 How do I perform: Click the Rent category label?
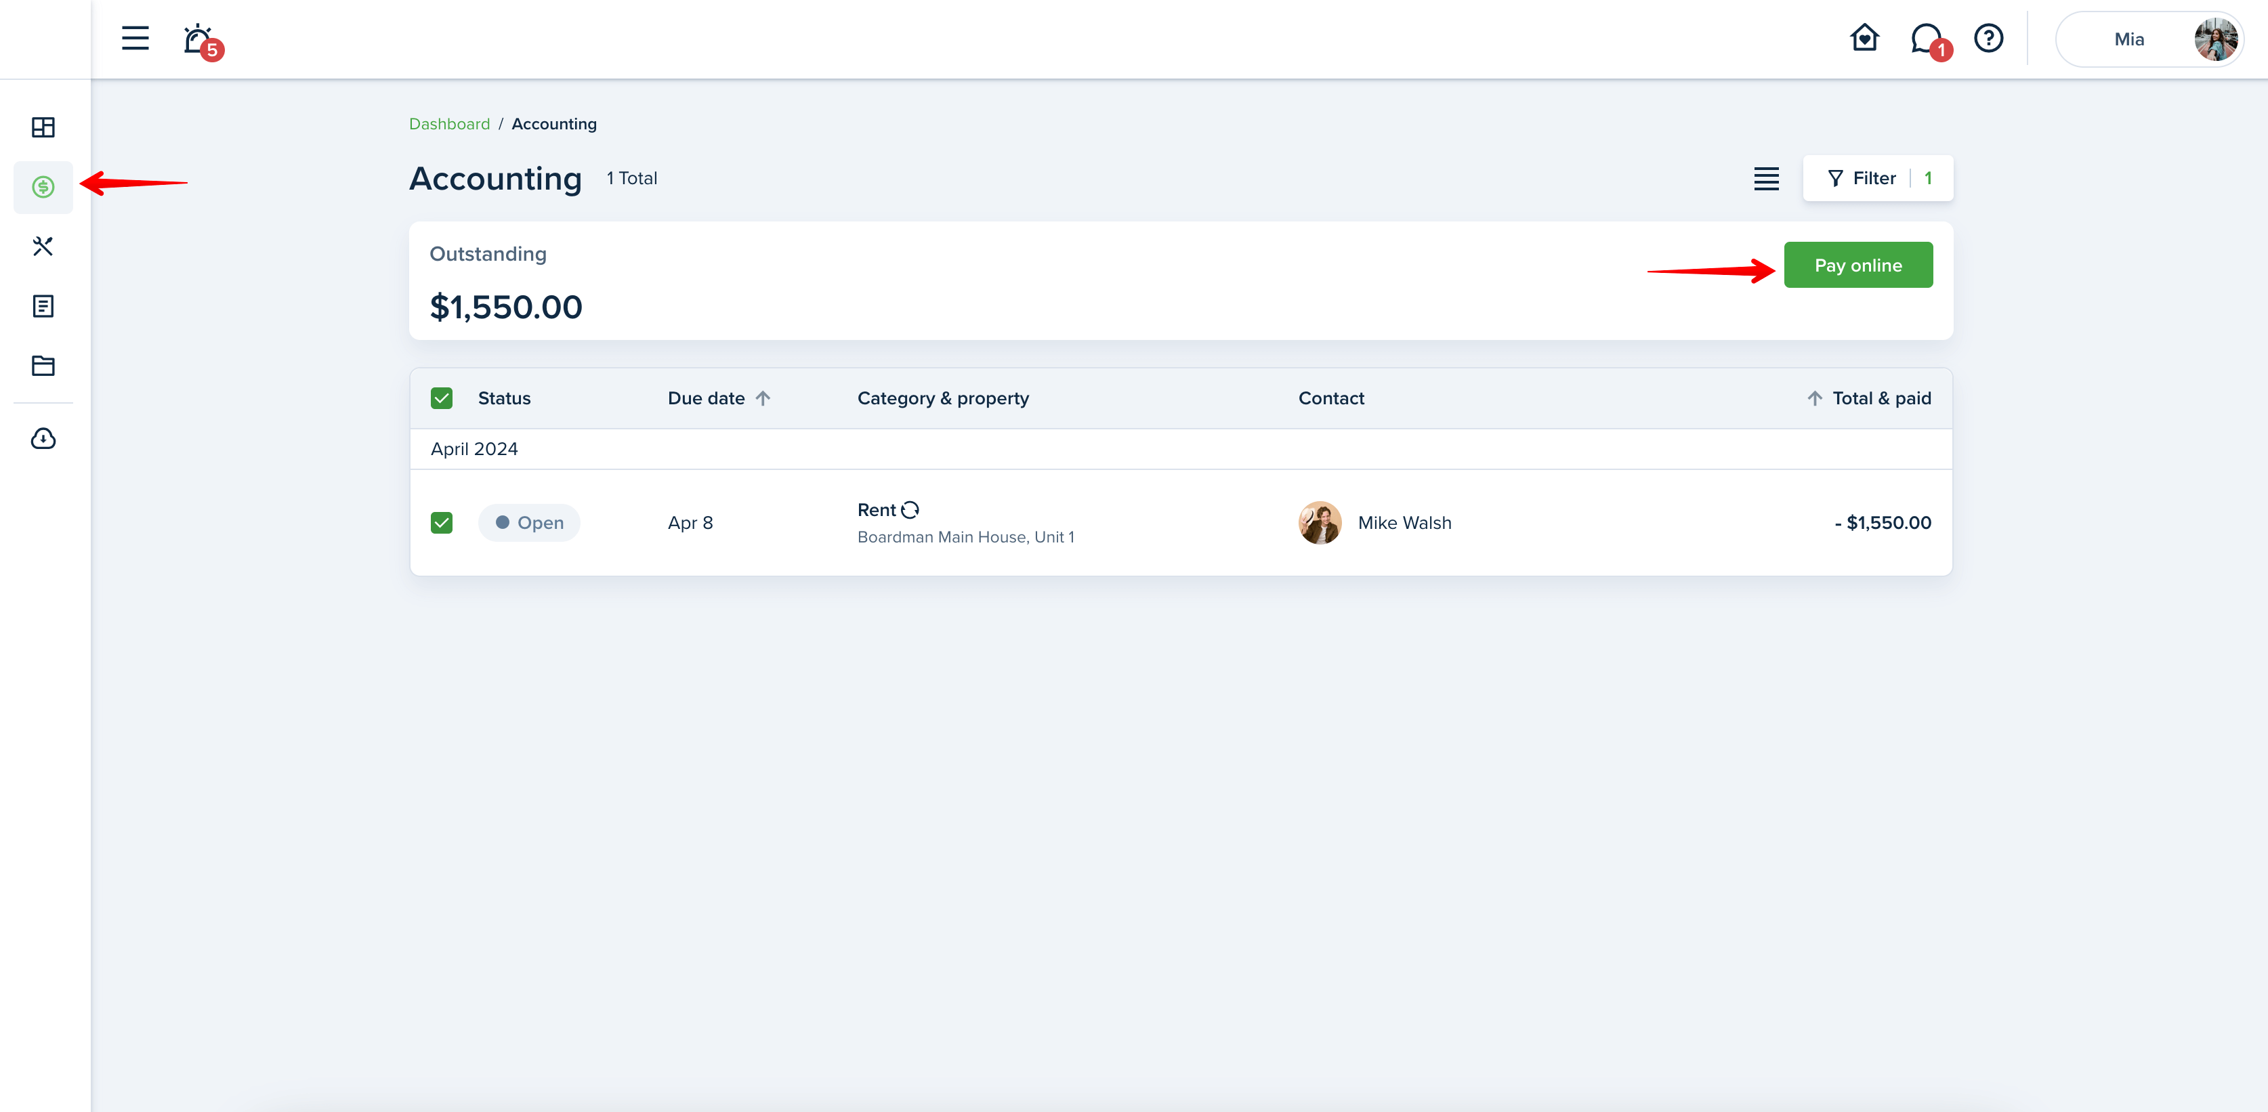coord(876,510)
